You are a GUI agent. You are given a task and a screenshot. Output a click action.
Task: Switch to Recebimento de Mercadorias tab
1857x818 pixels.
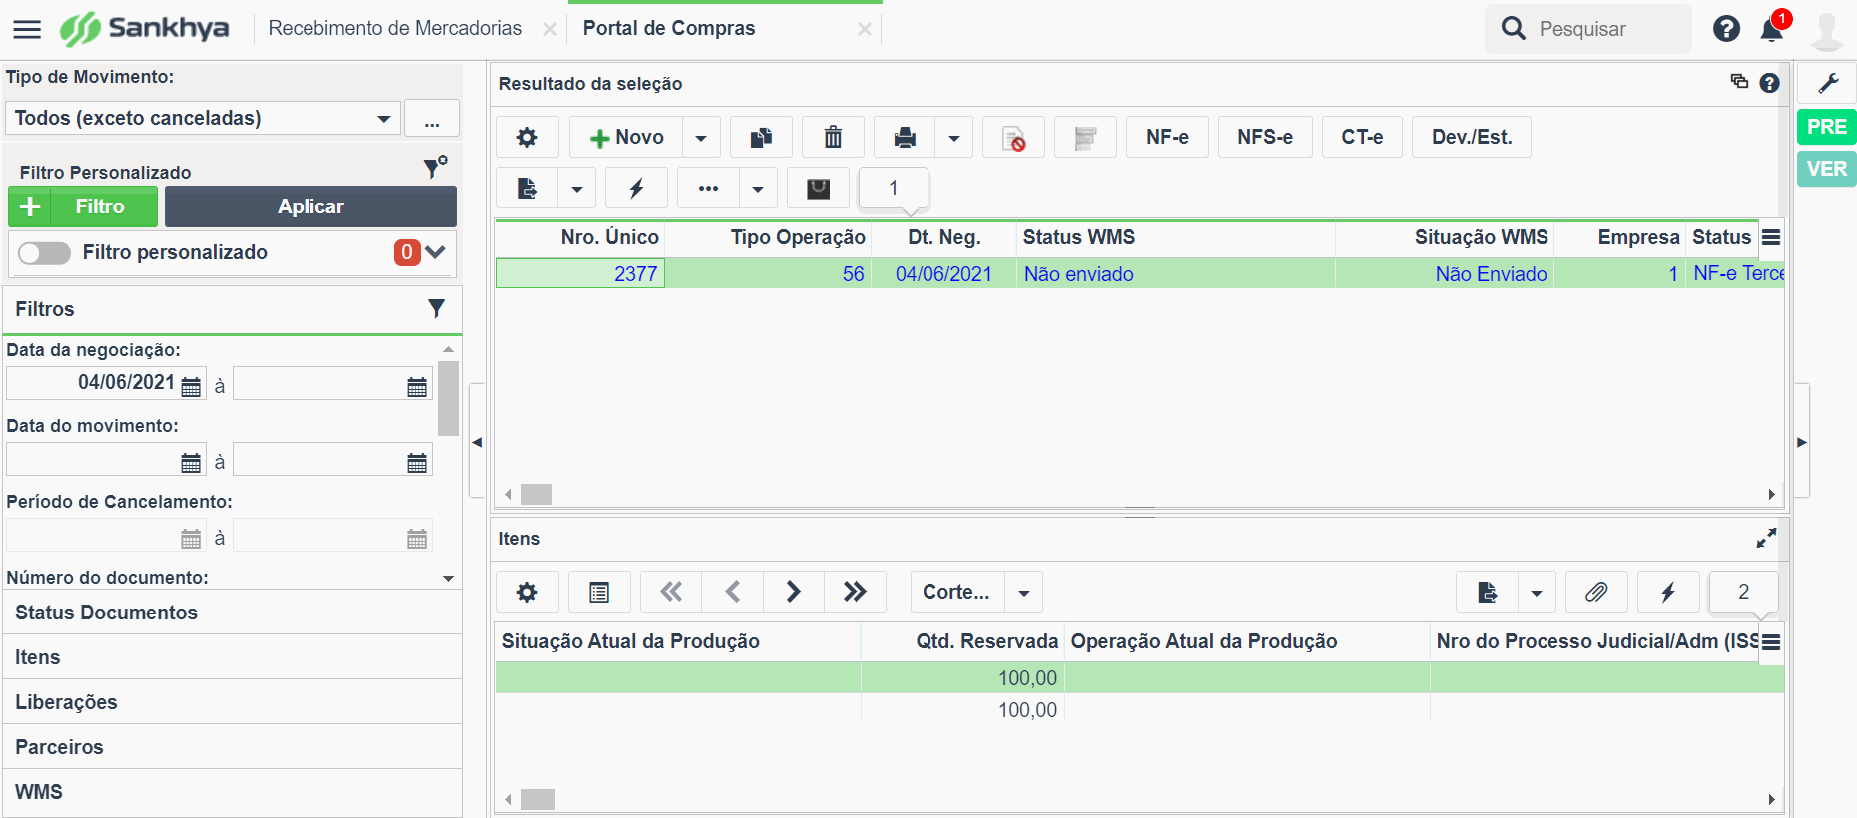[x=395, y=28]
